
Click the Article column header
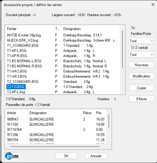pyautogui.click(x=16, y=113)
